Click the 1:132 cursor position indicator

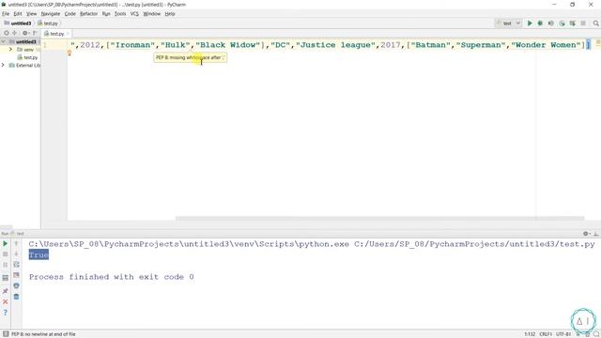[530, 334]
